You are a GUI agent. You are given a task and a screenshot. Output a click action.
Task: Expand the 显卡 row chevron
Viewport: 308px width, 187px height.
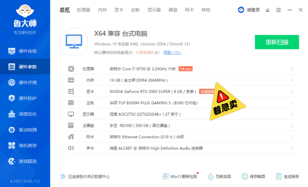click(292, 91)
